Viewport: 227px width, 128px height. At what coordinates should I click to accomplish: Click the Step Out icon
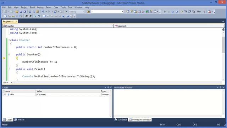(193, 12)
